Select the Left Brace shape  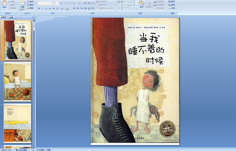[x=131, y=8]
